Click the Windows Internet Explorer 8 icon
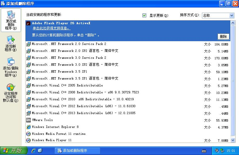The width and height of the screenshot is (239, 155). coord(28,127)
